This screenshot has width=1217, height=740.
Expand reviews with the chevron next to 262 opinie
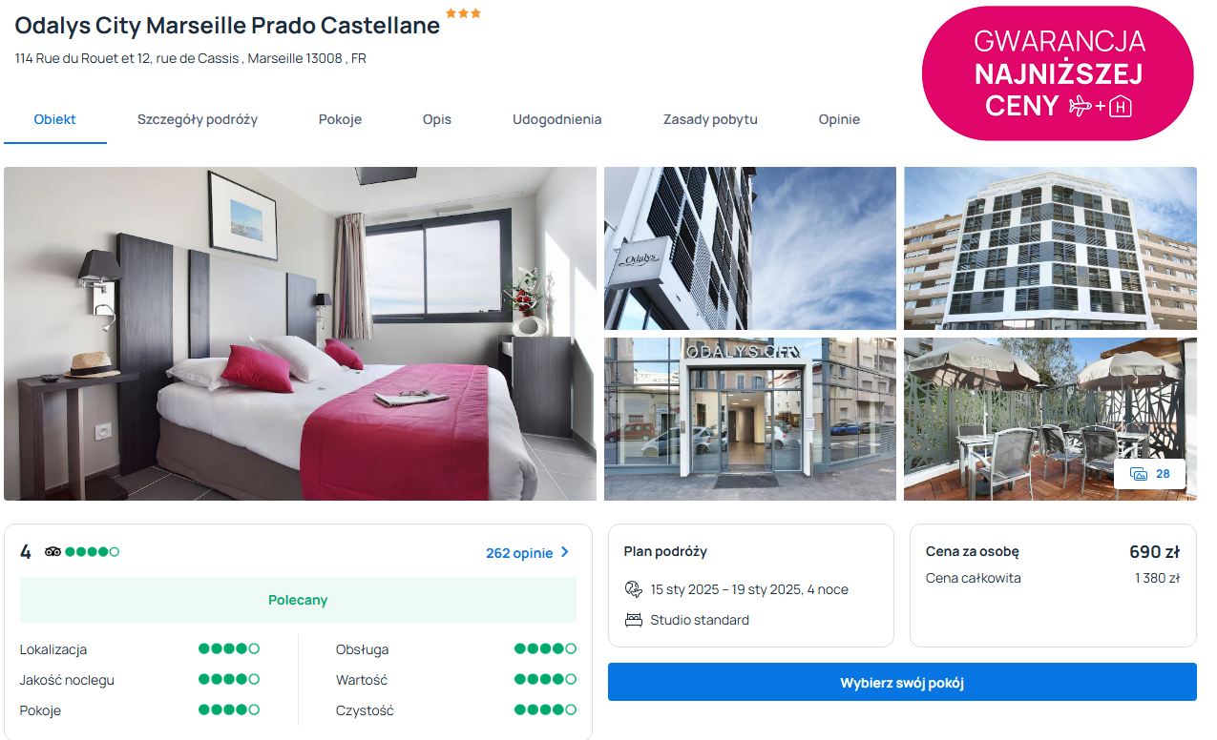564,552
